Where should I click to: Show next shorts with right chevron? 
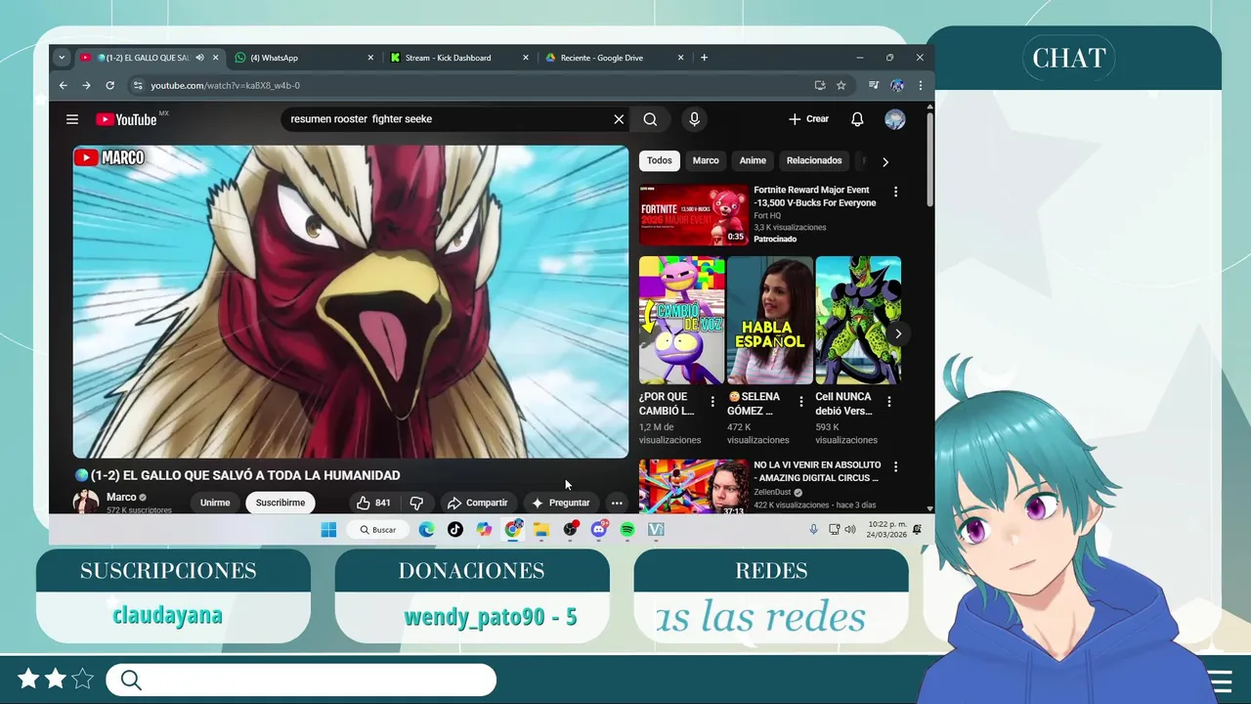pyautogui.click(x=898, y=333)
